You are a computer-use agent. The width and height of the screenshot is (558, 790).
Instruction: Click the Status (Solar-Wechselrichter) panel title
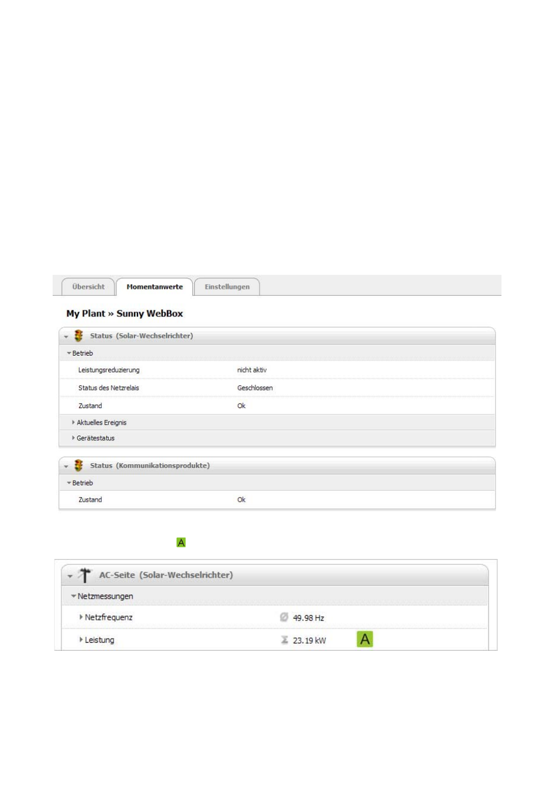pos(142,336)
